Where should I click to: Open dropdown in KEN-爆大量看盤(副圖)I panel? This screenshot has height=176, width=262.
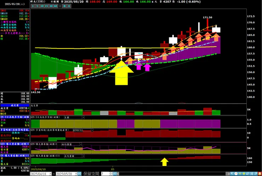click(80, 144)
